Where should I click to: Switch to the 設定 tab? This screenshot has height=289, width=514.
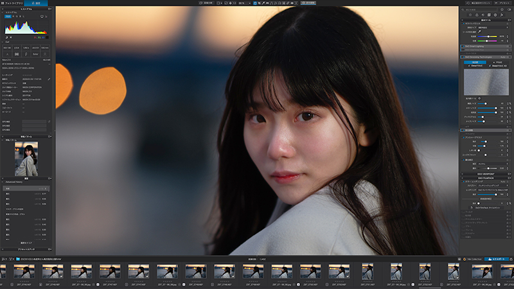click(36, 3)
